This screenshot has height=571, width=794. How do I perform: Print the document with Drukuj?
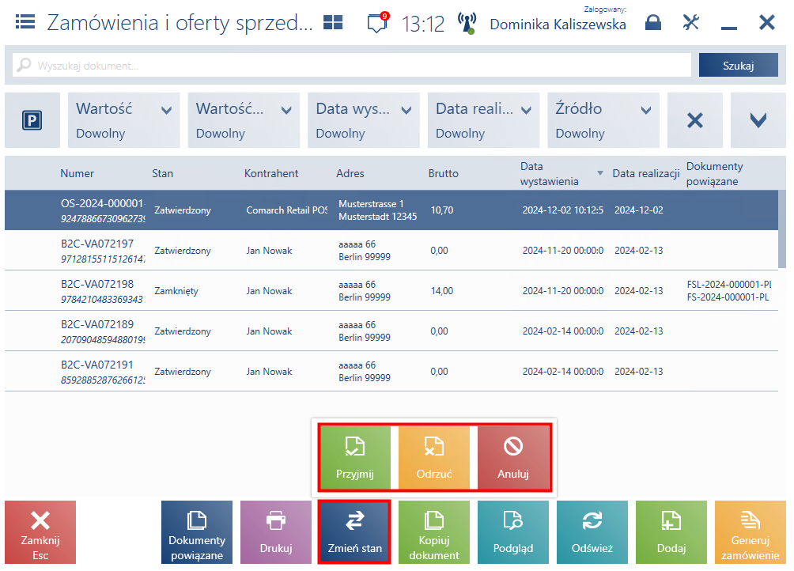click(x=276, y=532)
